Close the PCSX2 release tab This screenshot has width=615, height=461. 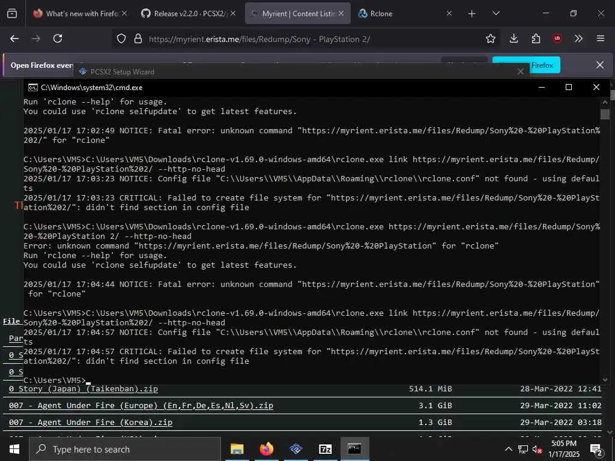click(x=233, y=13)
